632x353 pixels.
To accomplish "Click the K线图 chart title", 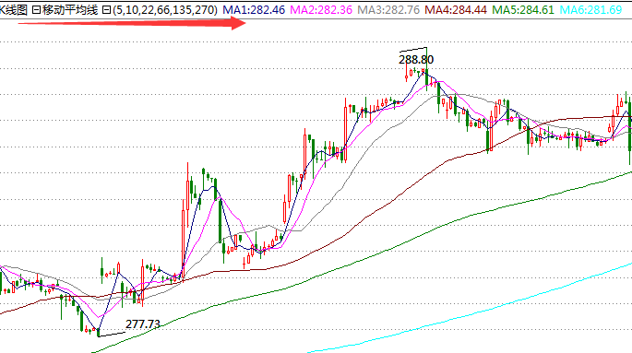I will (13, 9).
